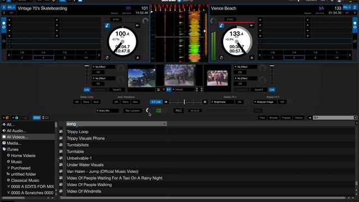This screenshot has width=359, height=202.
Task: Open the Brightness master effect dropdown
Action: 222,102
